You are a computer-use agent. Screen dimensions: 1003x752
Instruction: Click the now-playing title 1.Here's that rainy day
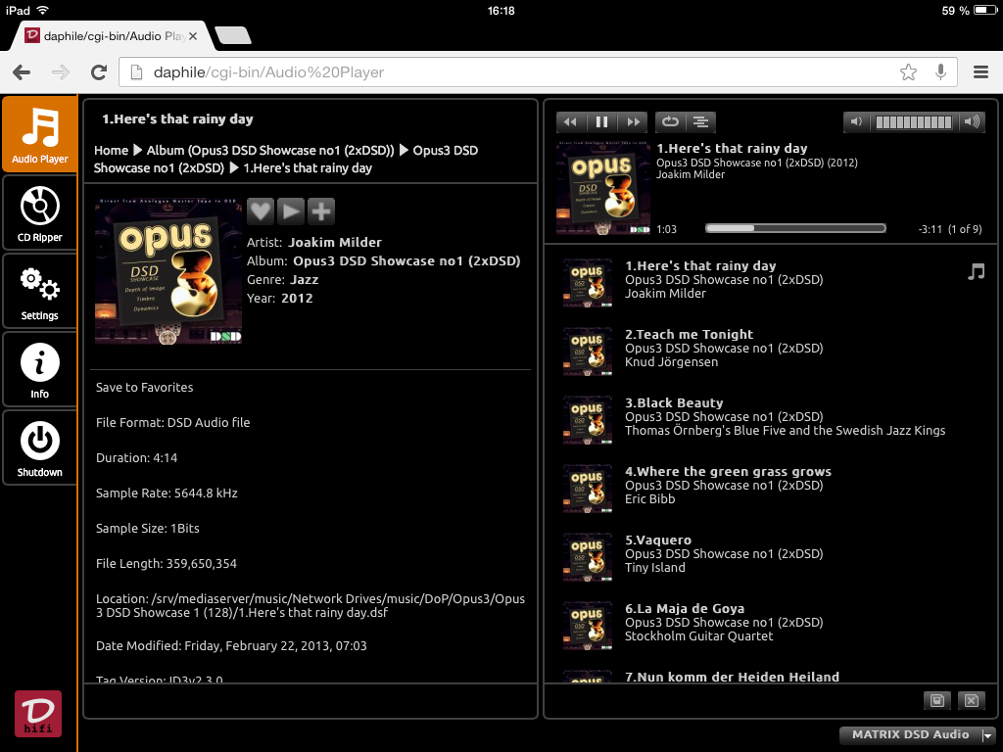click(x=732, y=149)
